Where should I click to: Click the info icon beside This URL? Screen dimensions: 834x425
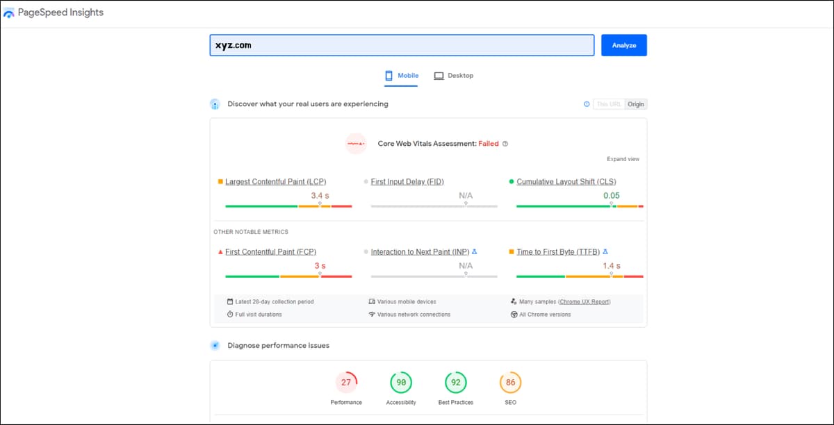(x=587, y=104)
